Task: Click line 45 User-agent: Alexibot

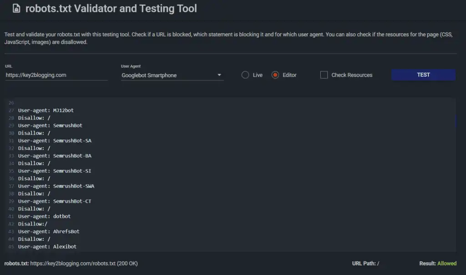Action: (x=47, y=246)
